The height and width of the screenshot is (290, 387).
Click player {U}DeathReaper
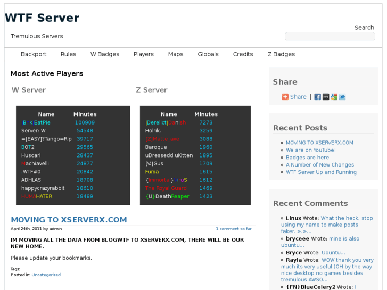pos(167,196)
